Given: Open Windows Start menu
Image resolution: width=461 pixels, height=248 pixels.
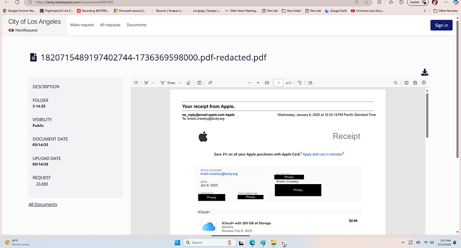Looking at the screenshot, I should 177,242.
